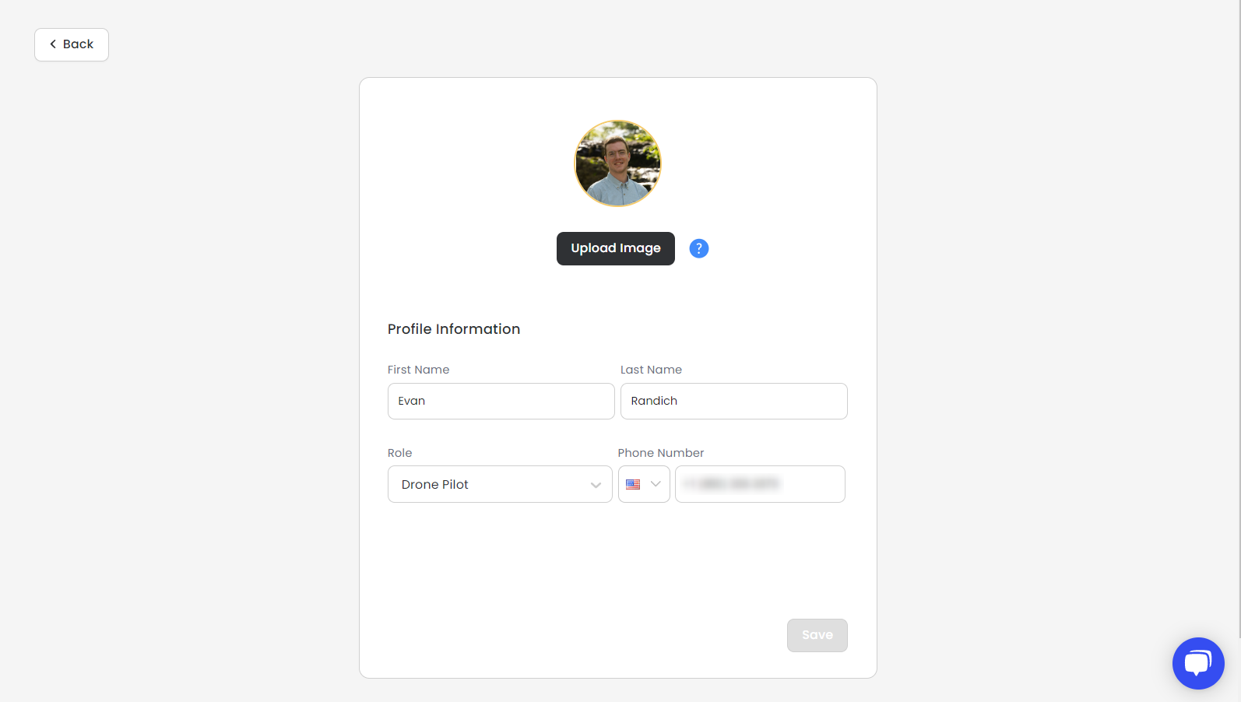Click the Role label text
The image size is (1241, 702).
pyautogui.click(x=400, y=453)
